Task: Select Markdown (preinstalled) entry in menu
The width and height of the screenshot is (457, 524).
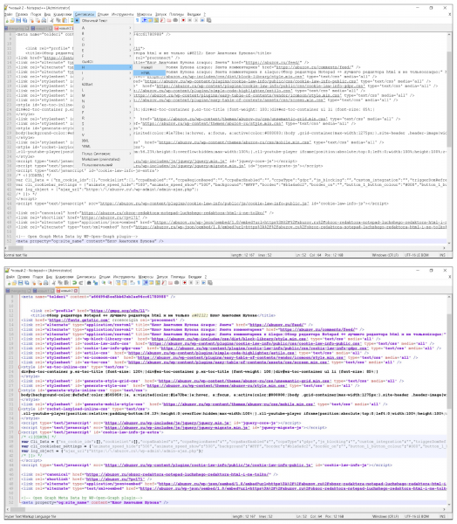Action: [x=104, y=159]
